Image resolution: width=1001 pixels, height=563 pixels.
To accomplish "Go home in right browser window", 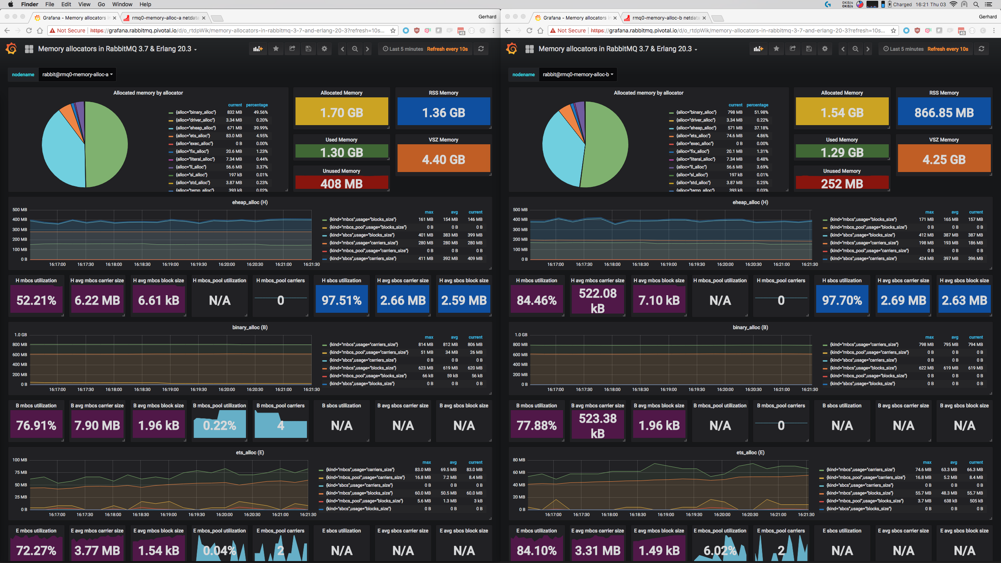I will 540,30.
